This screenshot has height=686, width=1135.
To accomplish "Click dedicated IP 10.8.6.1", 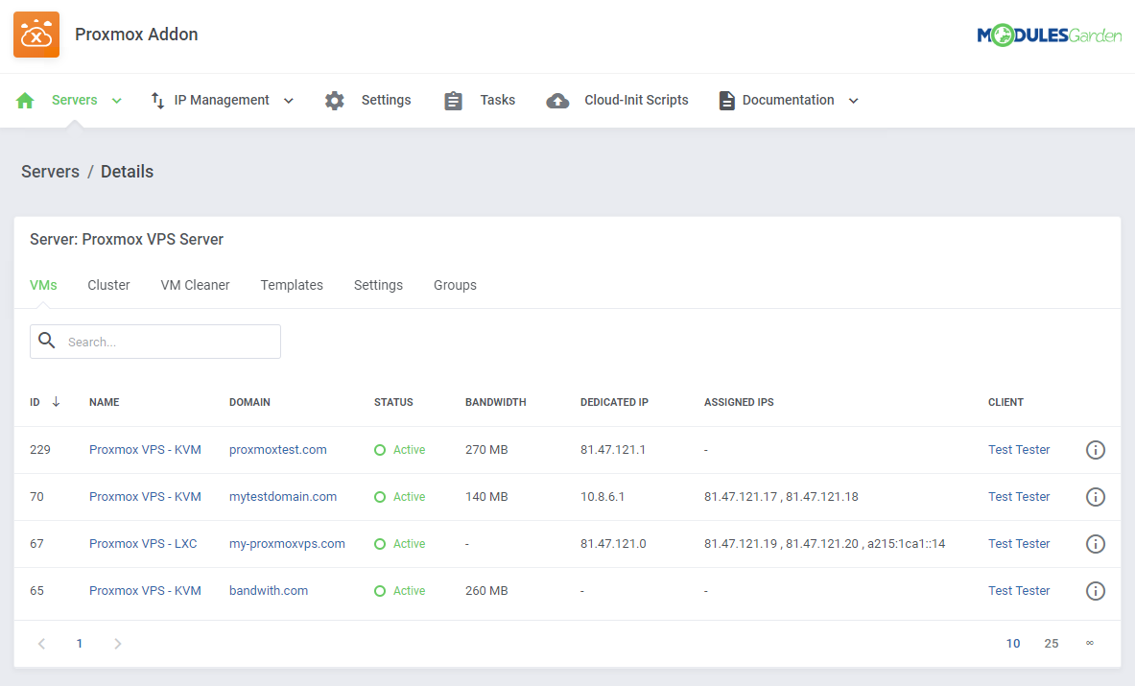I will pyautogui.click(x=603, y=496).
